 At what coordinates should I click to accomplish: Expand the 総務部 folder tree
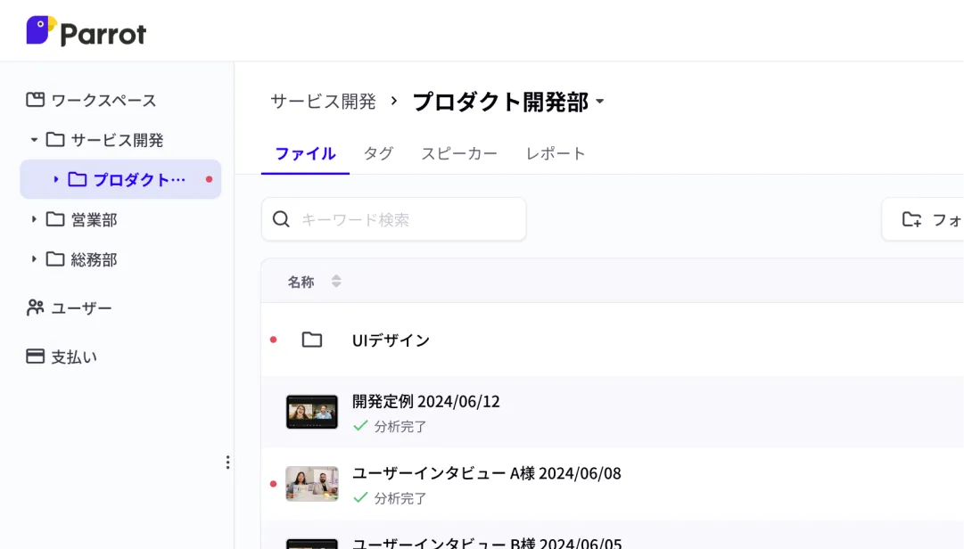click(33, 259)
